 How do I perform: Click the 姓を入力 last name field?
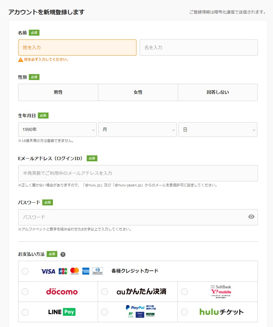(77, 48)
